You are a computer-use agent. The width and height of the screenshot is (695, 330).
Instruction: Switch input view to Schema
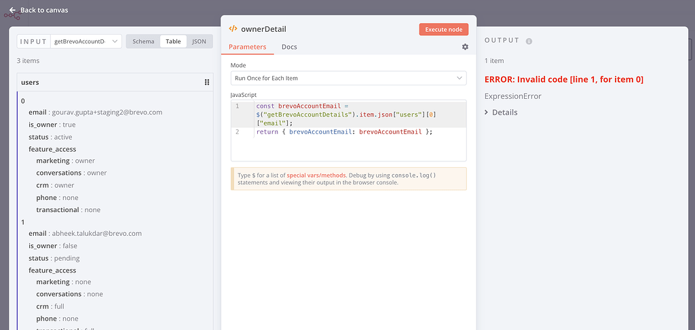[143, 41]
